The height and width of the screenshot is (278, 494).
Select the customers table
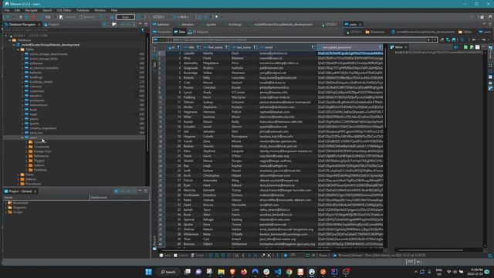[37, 91]
